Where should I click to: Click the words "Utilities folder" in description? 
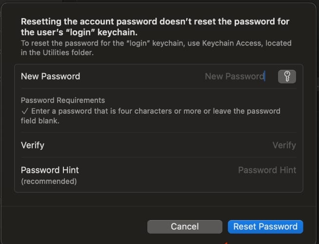(68, 53)
